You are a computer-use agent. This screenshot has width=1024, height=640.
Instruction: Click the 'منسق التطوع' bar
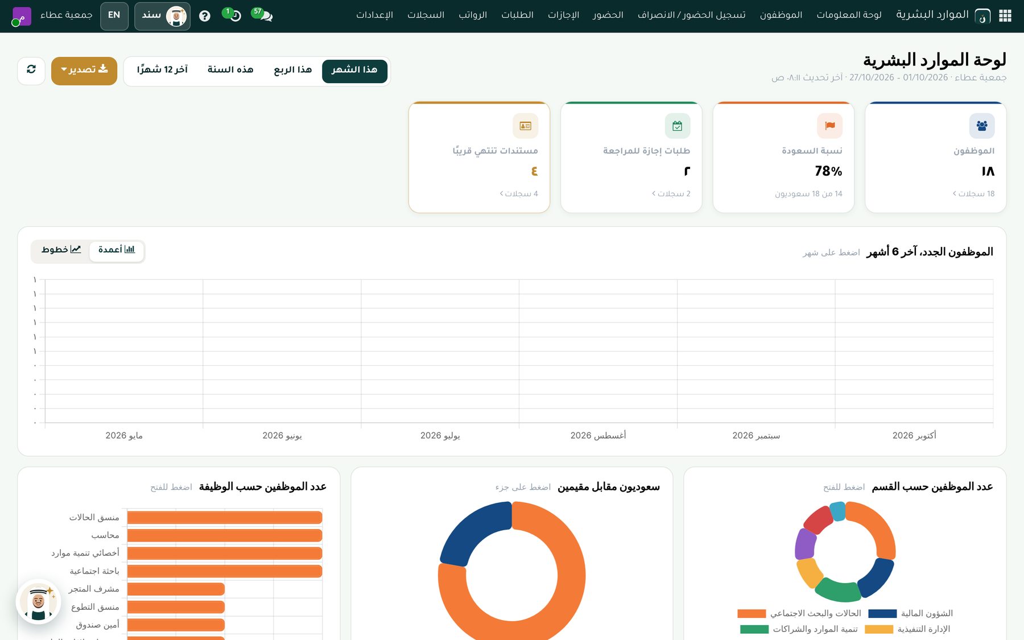click(176, 607)
